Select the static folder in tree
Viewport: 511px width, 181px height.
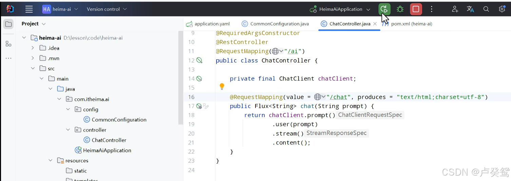[77, 171]
